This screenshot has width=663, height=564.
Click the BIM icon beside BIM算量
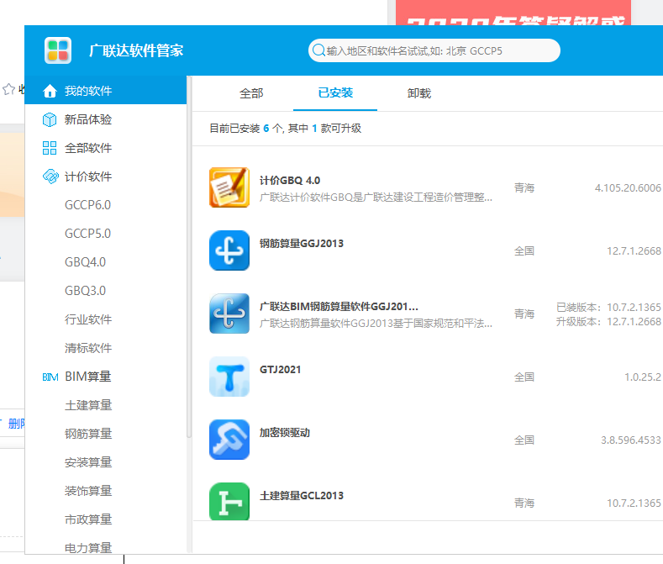pyautogui.click(x=50, y=377)
